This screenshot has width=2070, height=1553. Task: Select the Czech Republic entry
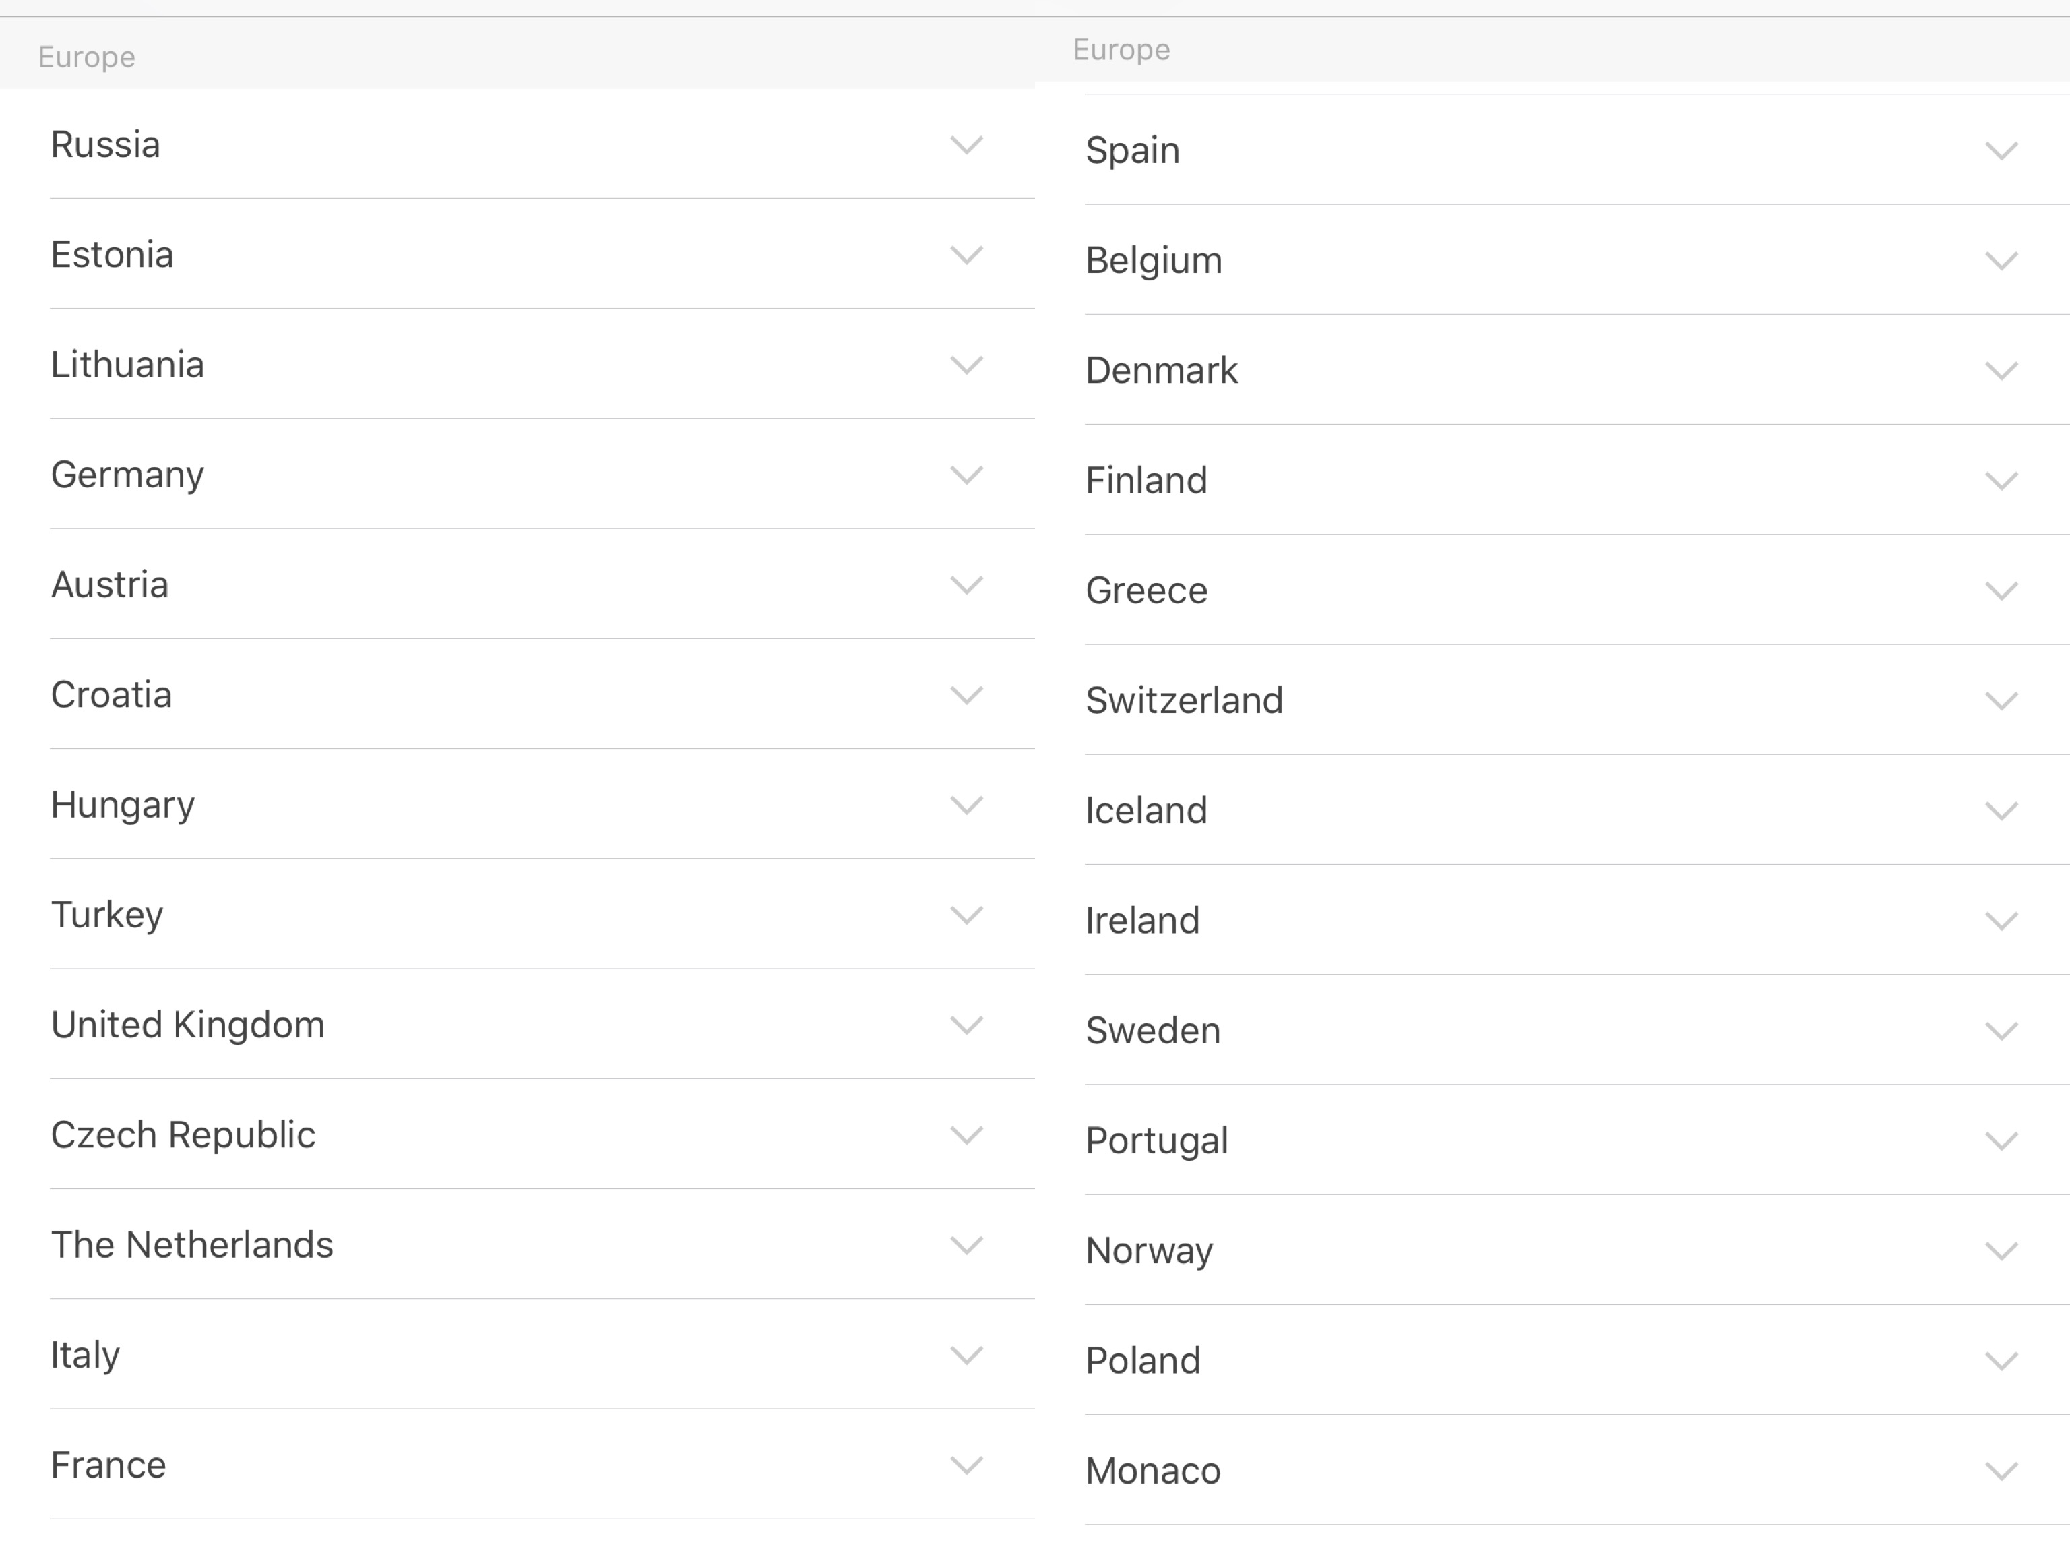pyautogui.click(x=183, y=1134)
